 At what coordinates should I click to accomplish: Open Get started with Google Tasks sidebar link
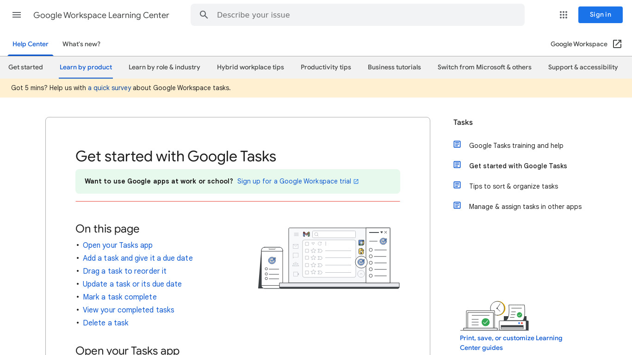(518, 166)
